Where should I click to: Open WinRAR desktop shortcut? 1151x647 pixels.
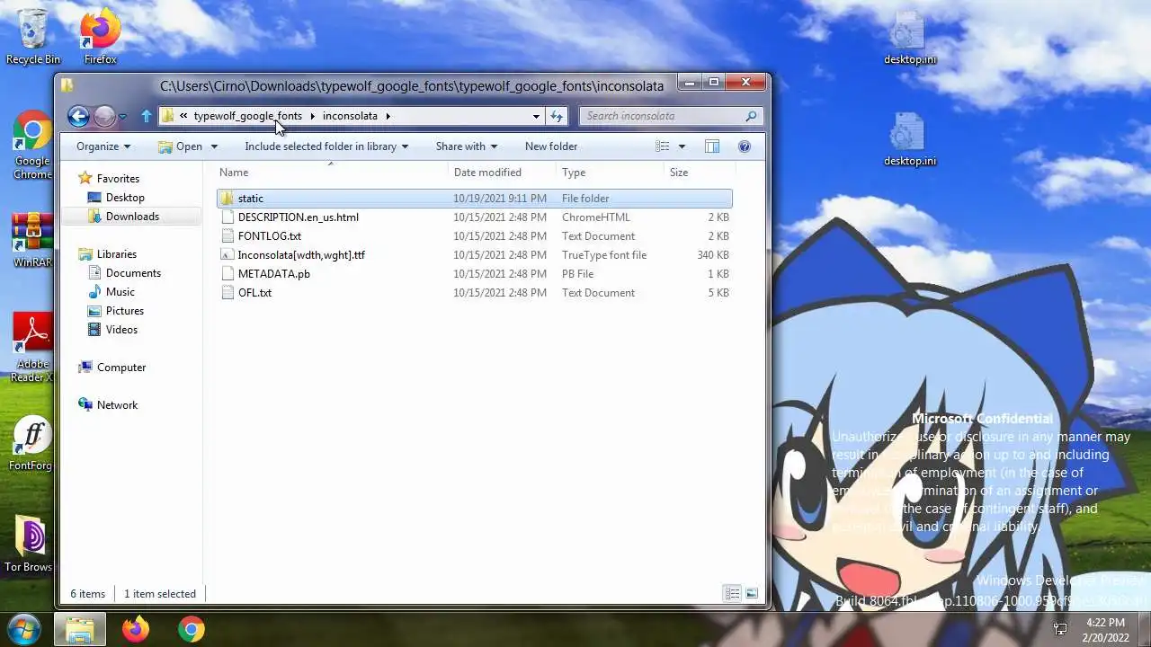point(32,241)
